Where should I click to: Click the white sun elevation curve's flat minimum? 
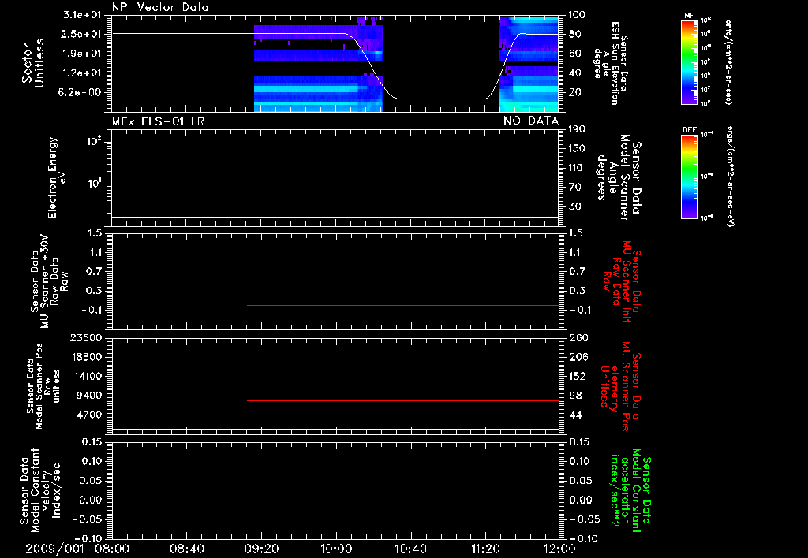440,99
